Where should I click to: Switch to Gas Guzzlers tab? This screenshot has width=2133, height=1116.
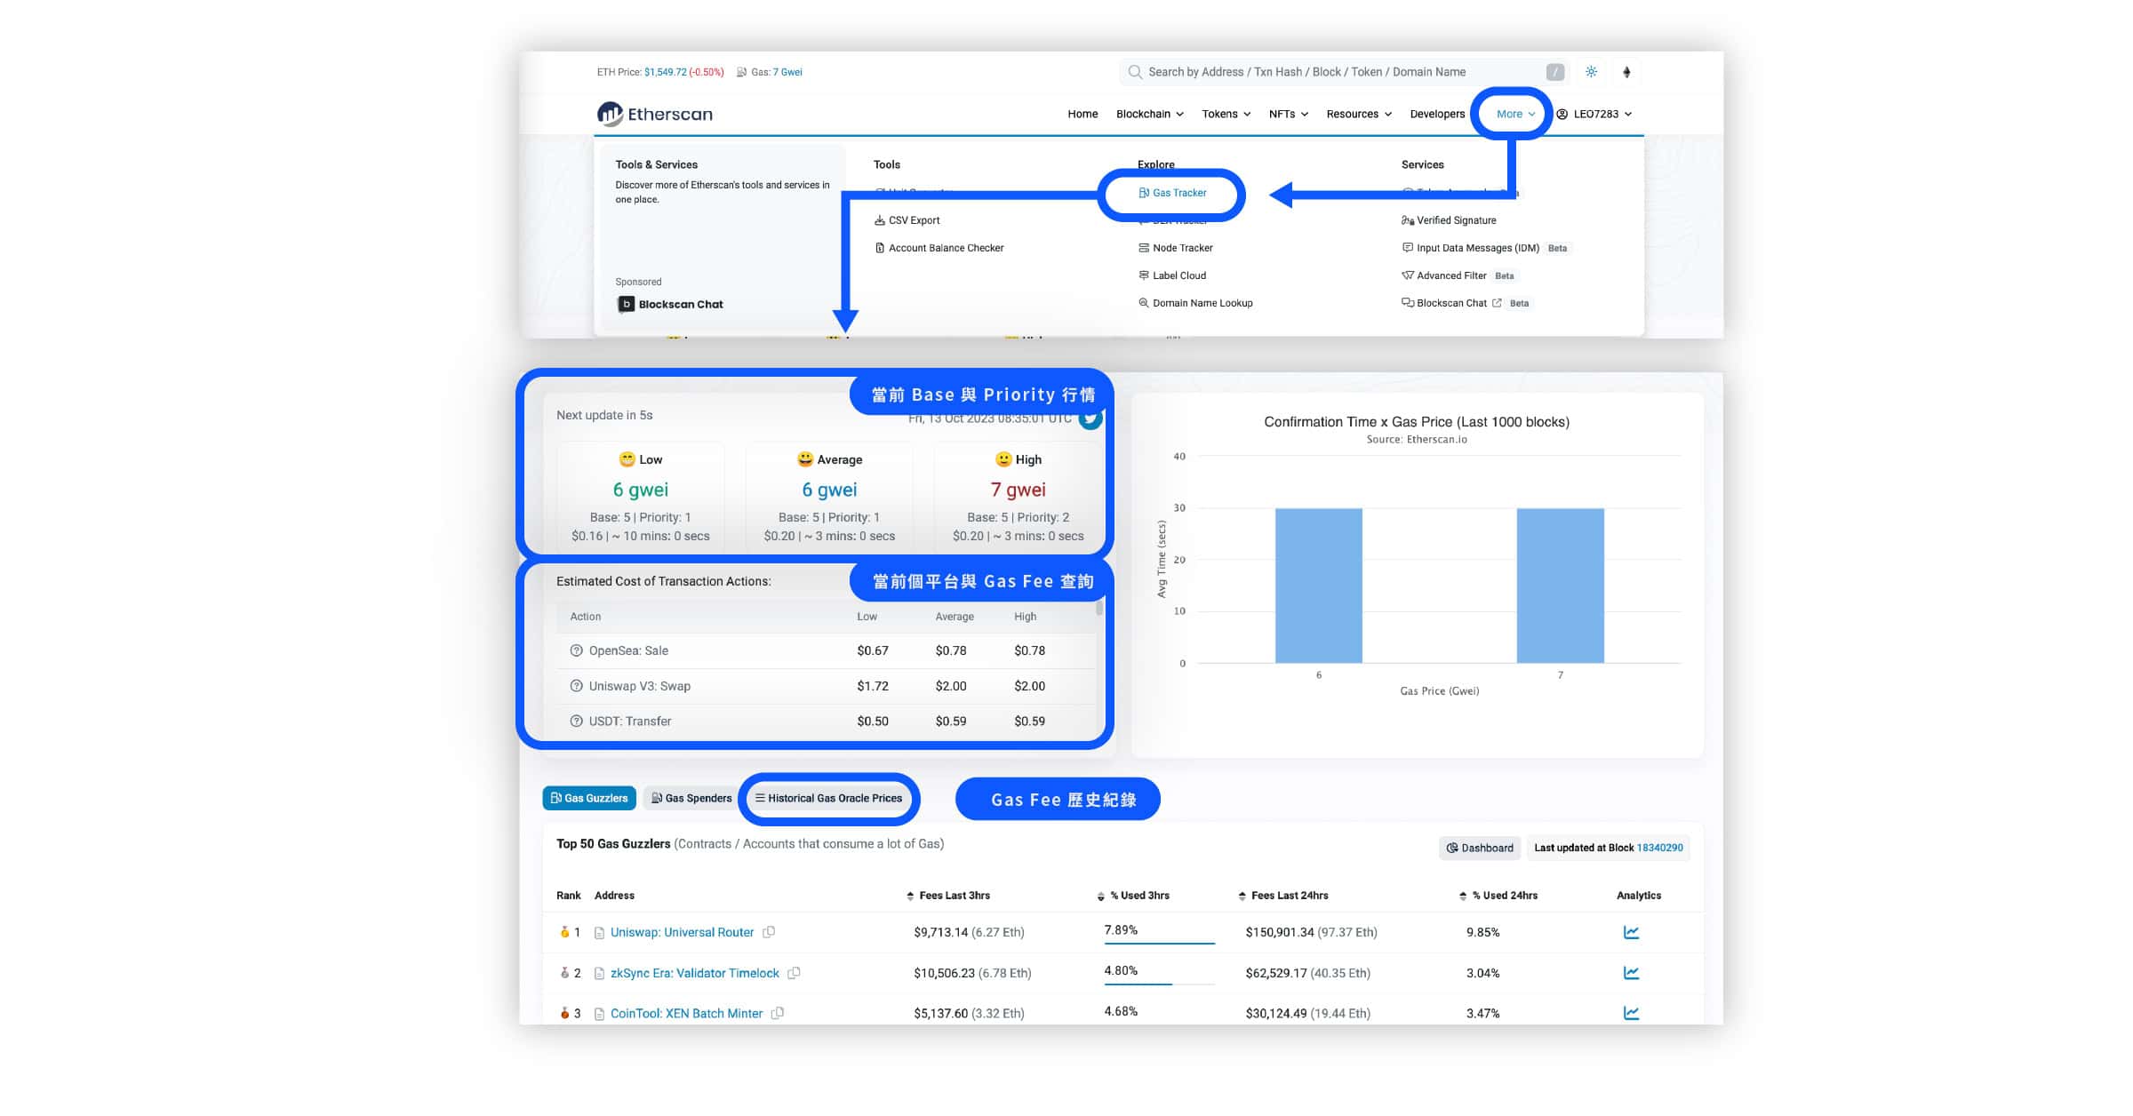click(589, 798)
